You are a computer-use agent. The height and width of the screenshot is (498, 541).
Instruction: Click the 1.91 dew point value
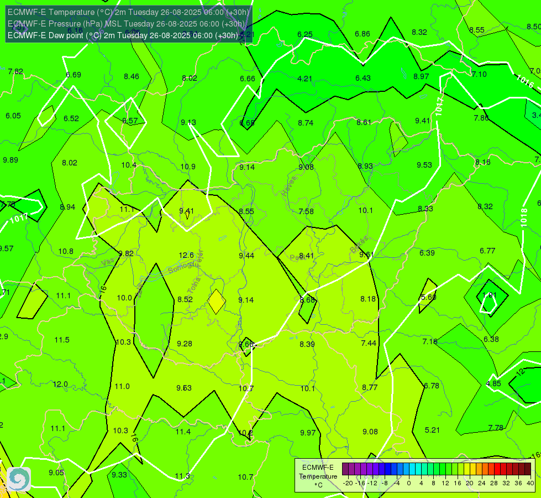click(490, 295)
